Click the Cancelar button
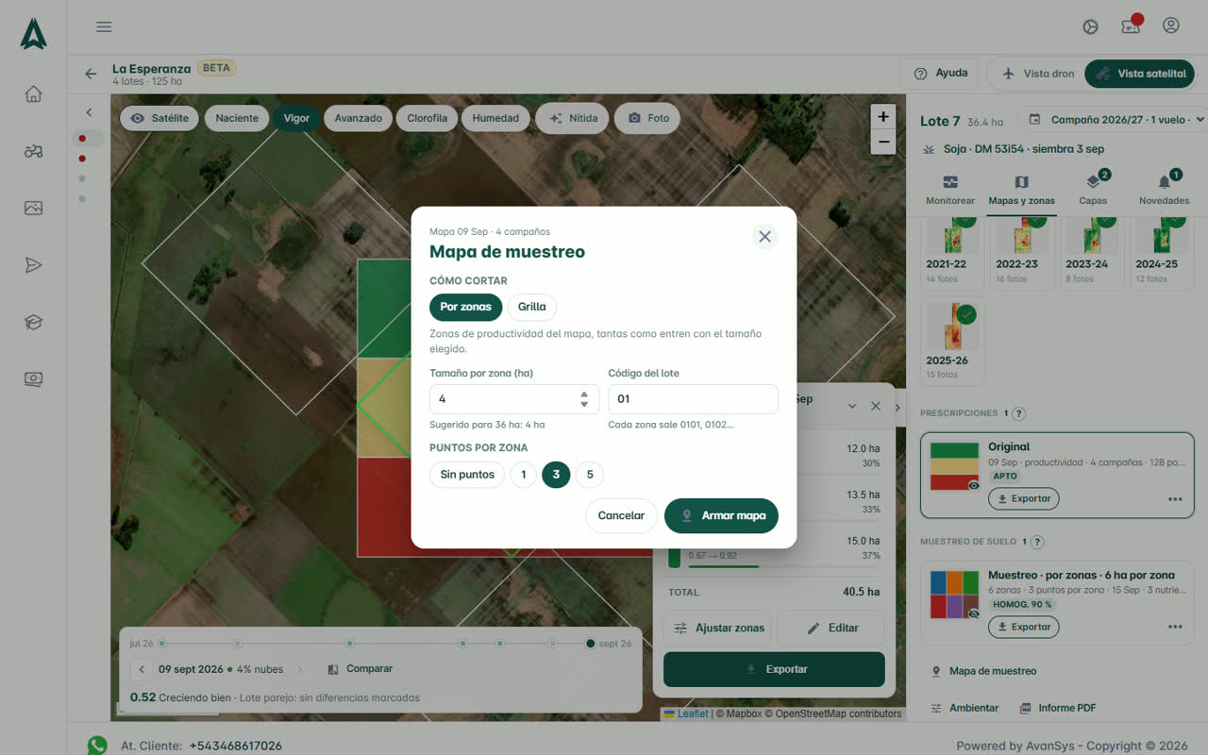Image resolution: width=1208 pixels, height=755 pixels. click(621, 516)
